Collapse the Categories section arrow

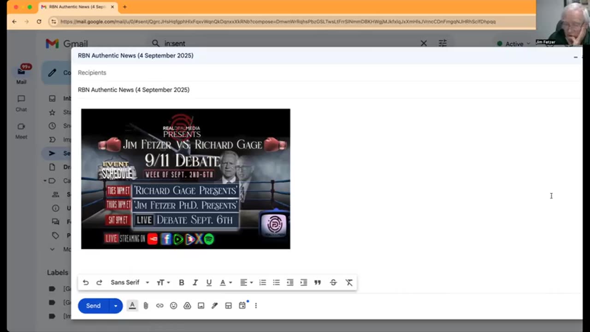(45, 181)
